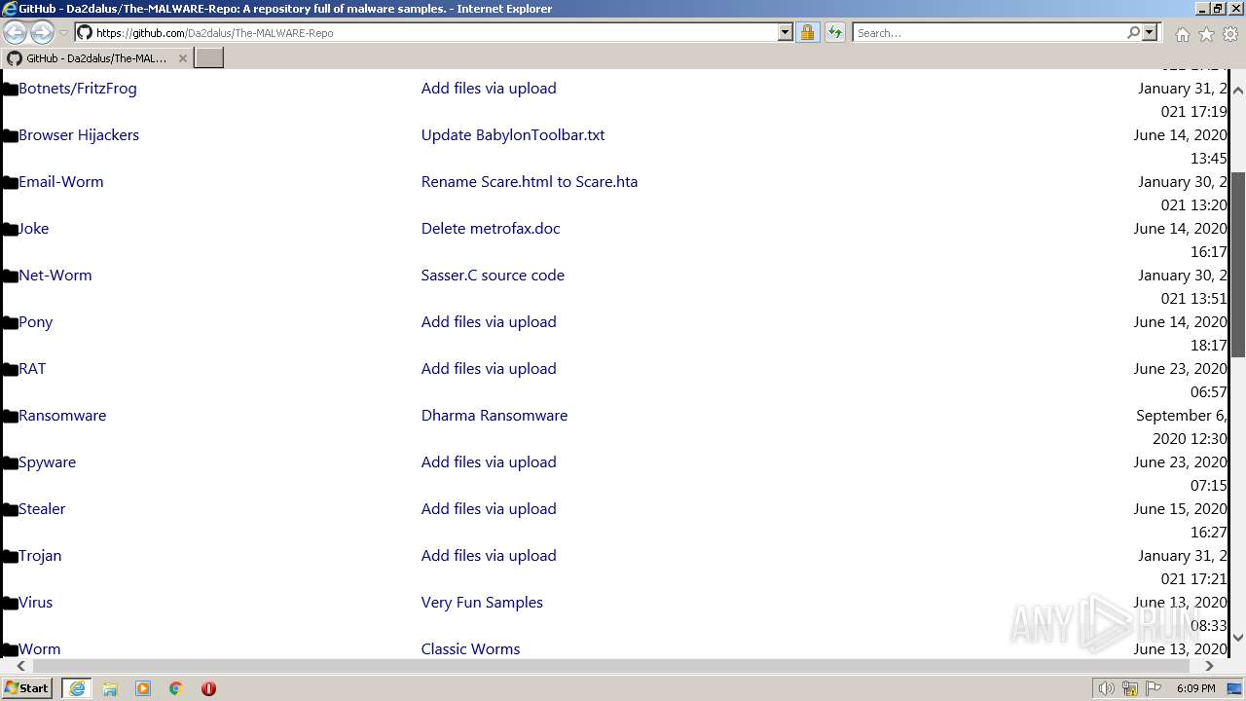Click the red antivirus taskbar icon
The width and height of the screenshot is (1246, 701).
pyautogui.click(x=208, y=688)
